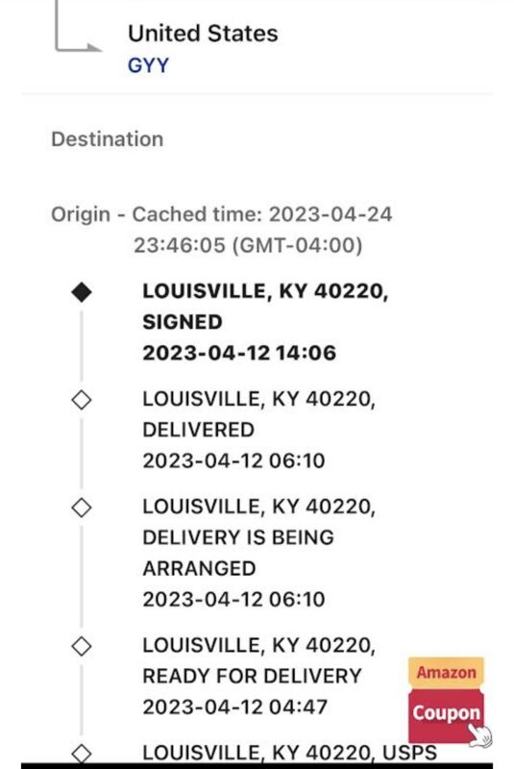This screenshot has height=769, width=514.
Task: Click the Origin cached time text
Action: click(222, 230)
